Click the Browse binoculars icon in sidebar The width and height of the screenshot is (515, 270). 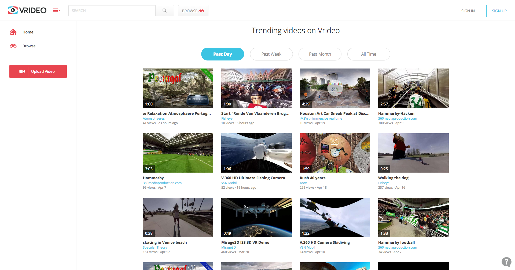(x=13, y=46)
